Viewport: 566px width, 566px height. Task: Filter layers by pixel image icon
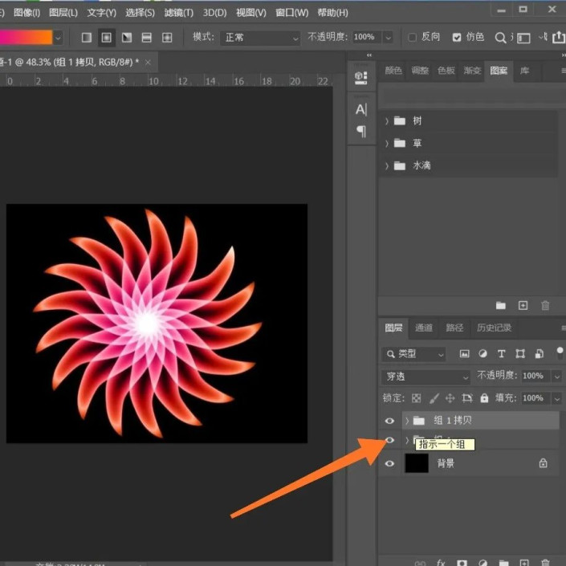click(x=465, y=354)
